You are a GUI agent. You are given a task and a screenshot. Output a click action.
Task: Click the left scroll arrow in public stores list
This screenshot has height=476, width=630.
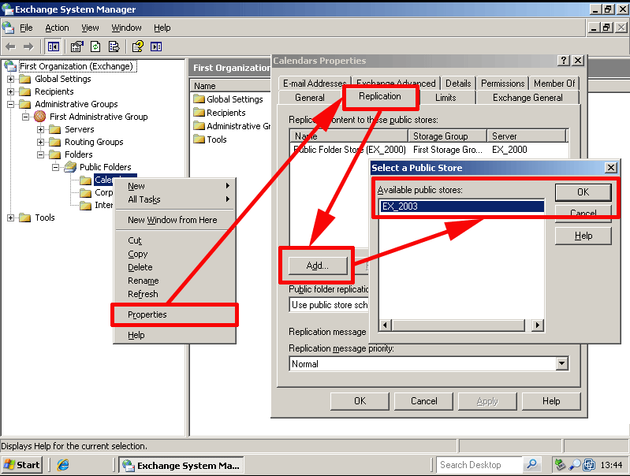click(x=385, y=325)
